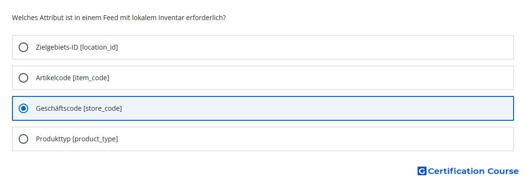Click the [product_type] attribute code text
526x180 pixels.
[95, 139]
